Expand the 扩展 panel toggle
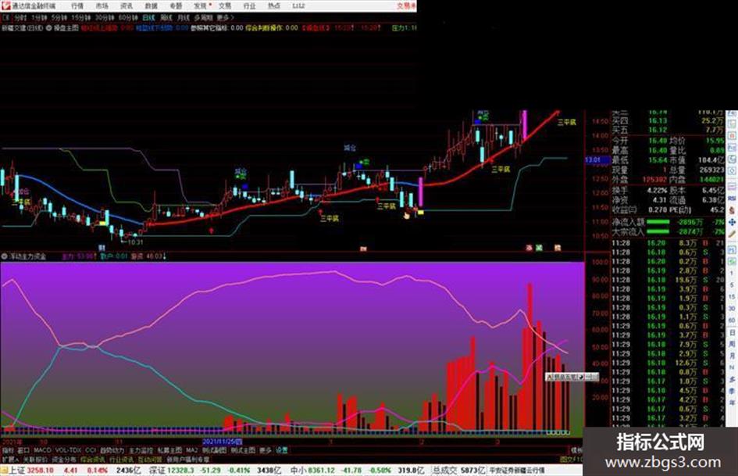 [10, 460]
